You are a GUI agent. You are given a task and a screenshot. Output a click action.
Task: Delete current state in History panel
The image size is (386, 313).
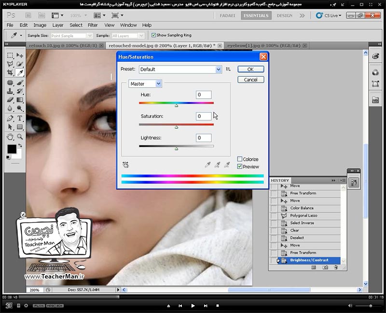pyautogui.click(x=336, y=267)
